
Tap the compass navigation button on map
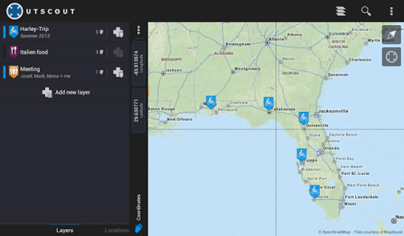tap(391, 35)
